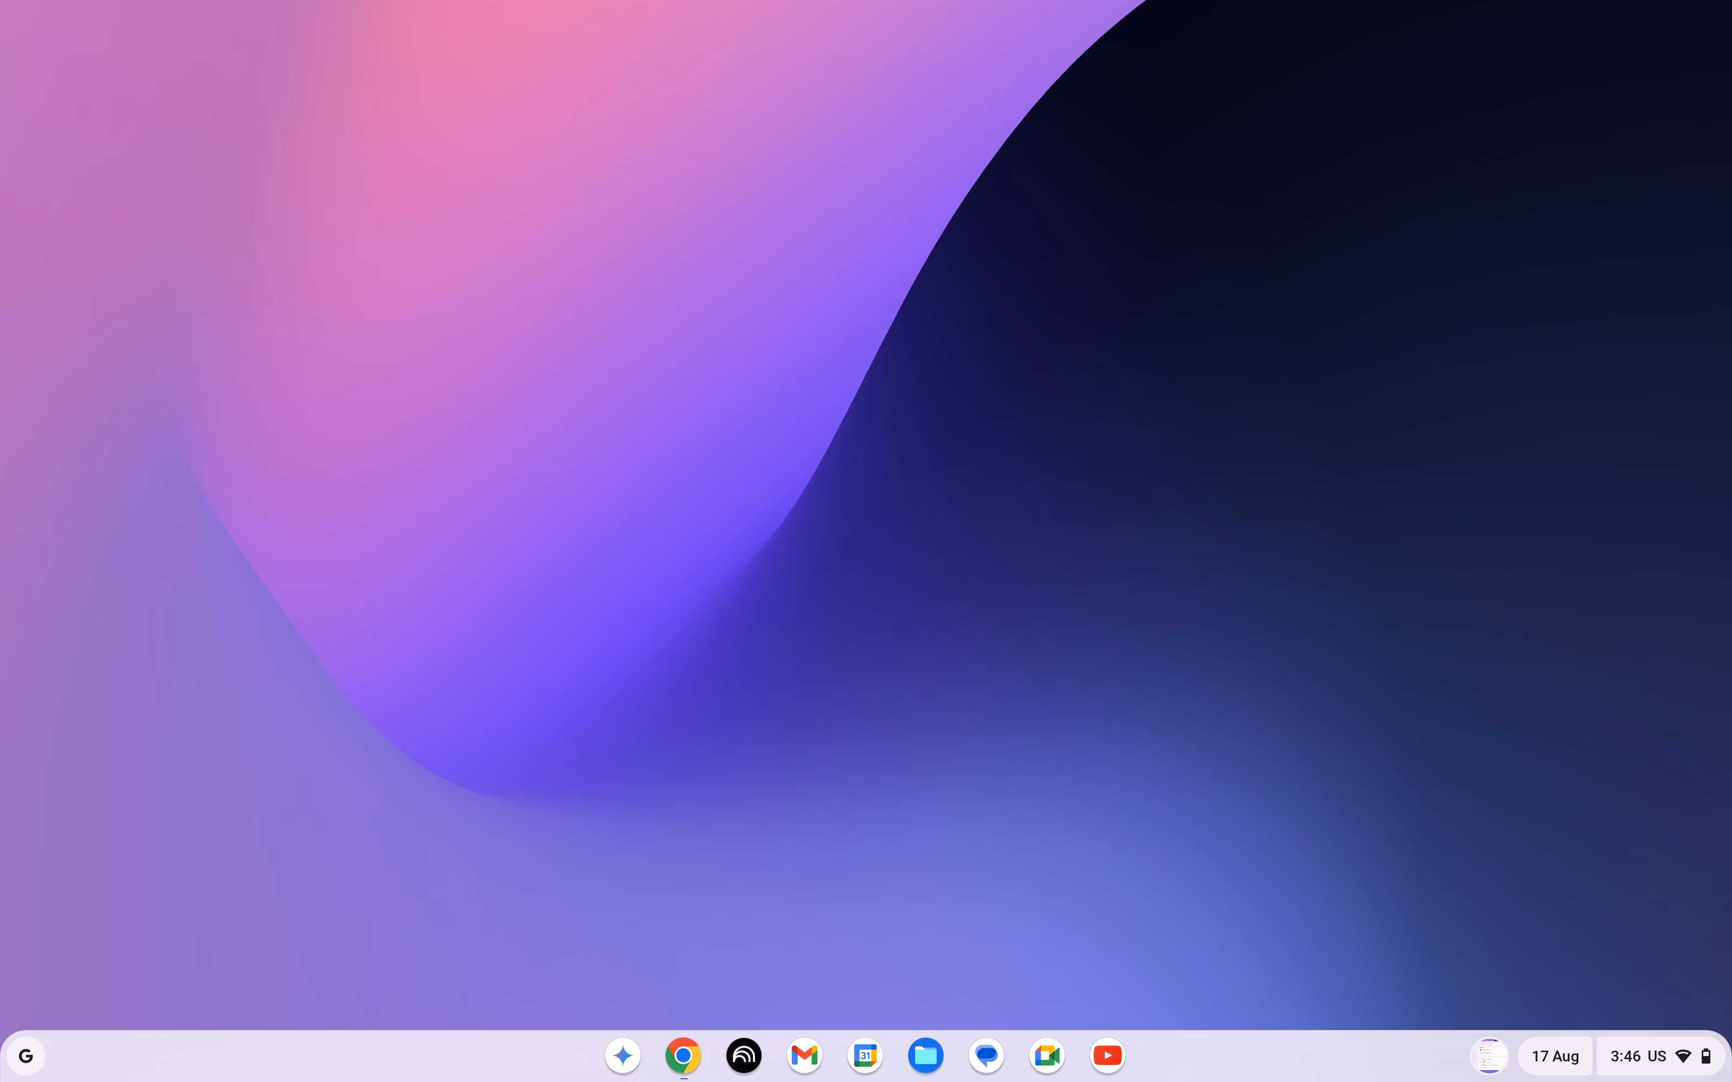Click the Wi-Fi status icon
The height and width of the screenshot is (1082, 1732).
point(1683,1056)
